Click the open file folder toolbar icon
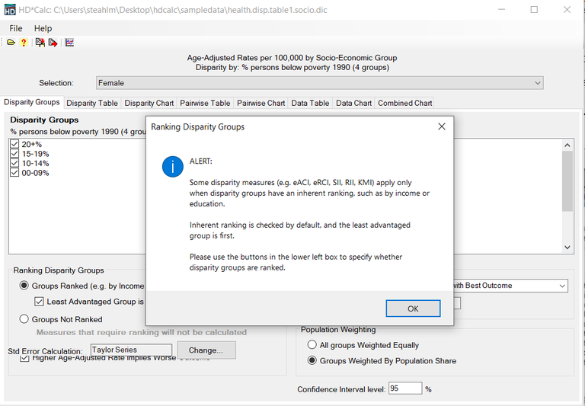Screen dimensions: 585x406 tap(11, 43)
